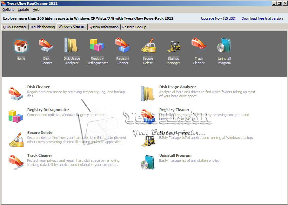Go to the System Information tab
Screen dimensions: 288x205
click(104, 27)
